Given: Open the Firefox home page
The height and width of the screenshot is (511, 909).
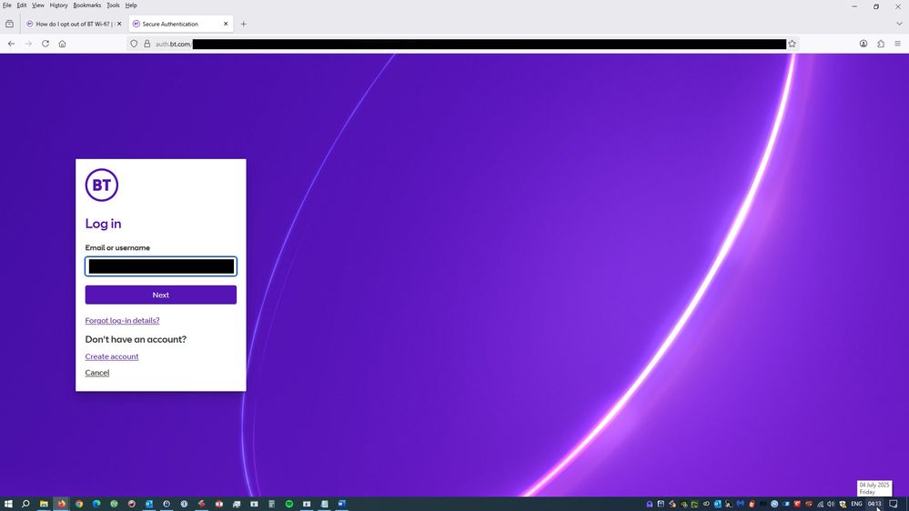Looking at the screenshot, I should click(62, 44).
